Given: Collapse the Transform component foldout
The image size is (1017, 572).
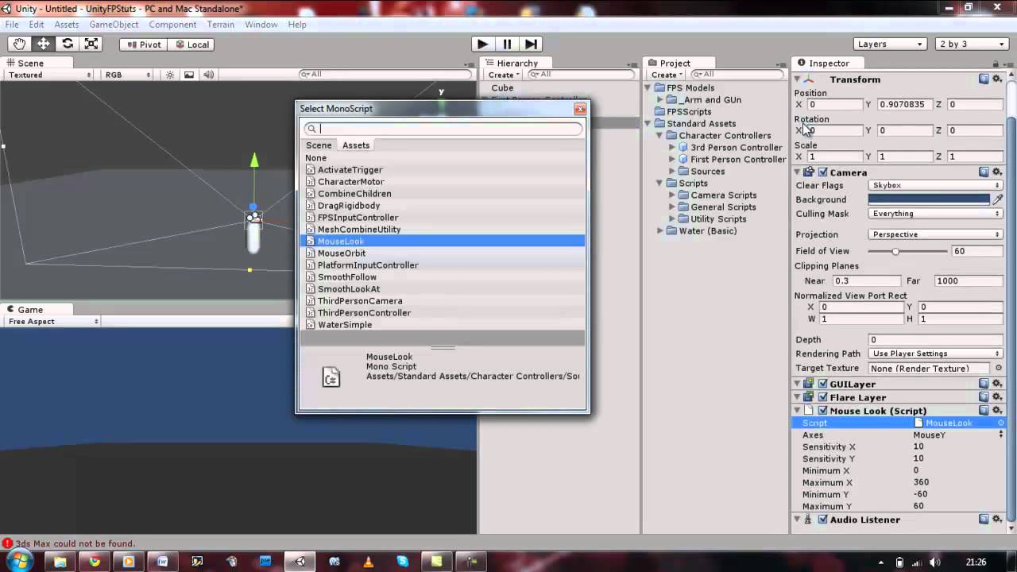Looking at the screenshot, I should tap(797, 79).
